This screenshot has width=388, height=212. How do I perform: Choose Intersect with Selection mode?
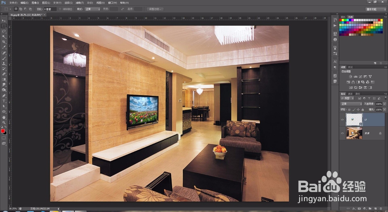click(x=30, y=9)
